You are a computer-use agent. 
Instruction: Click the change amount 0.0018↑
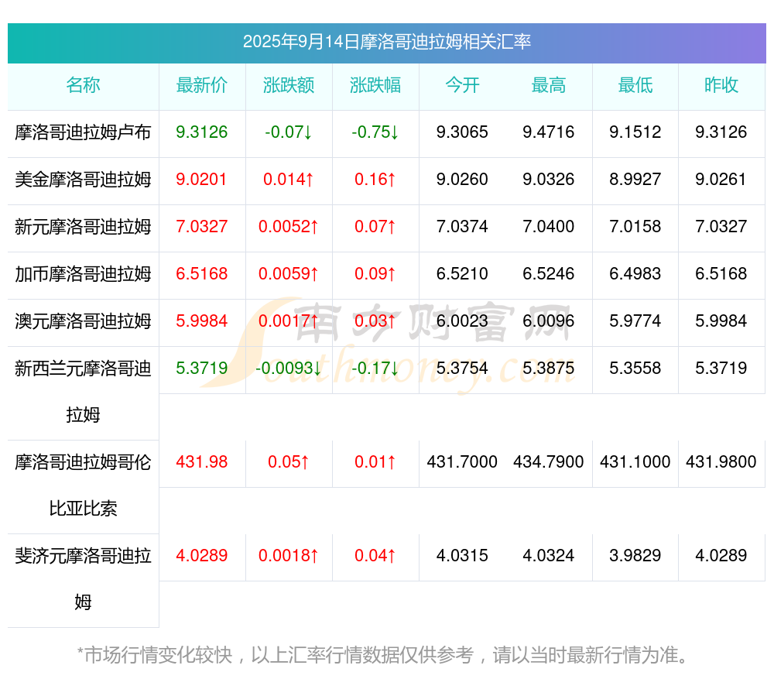[x=289, y=556]
